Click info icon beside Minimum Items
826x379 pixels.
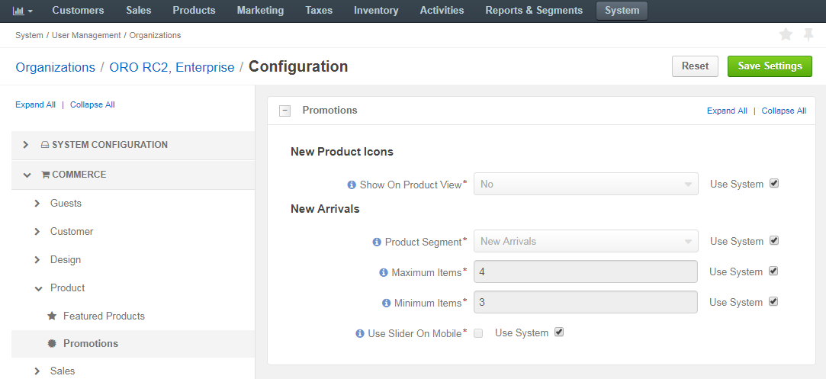386,304
